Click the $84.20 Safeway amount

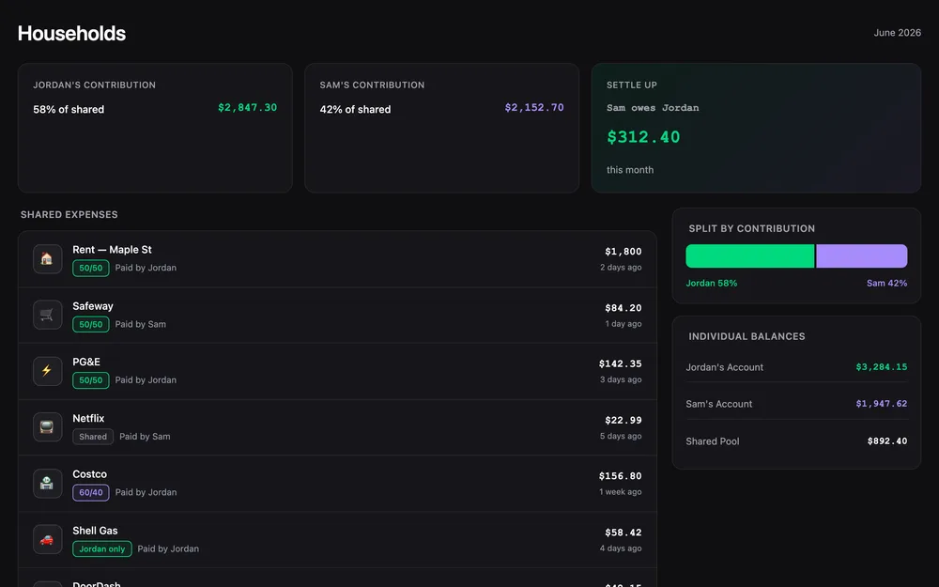pos(623,308)
